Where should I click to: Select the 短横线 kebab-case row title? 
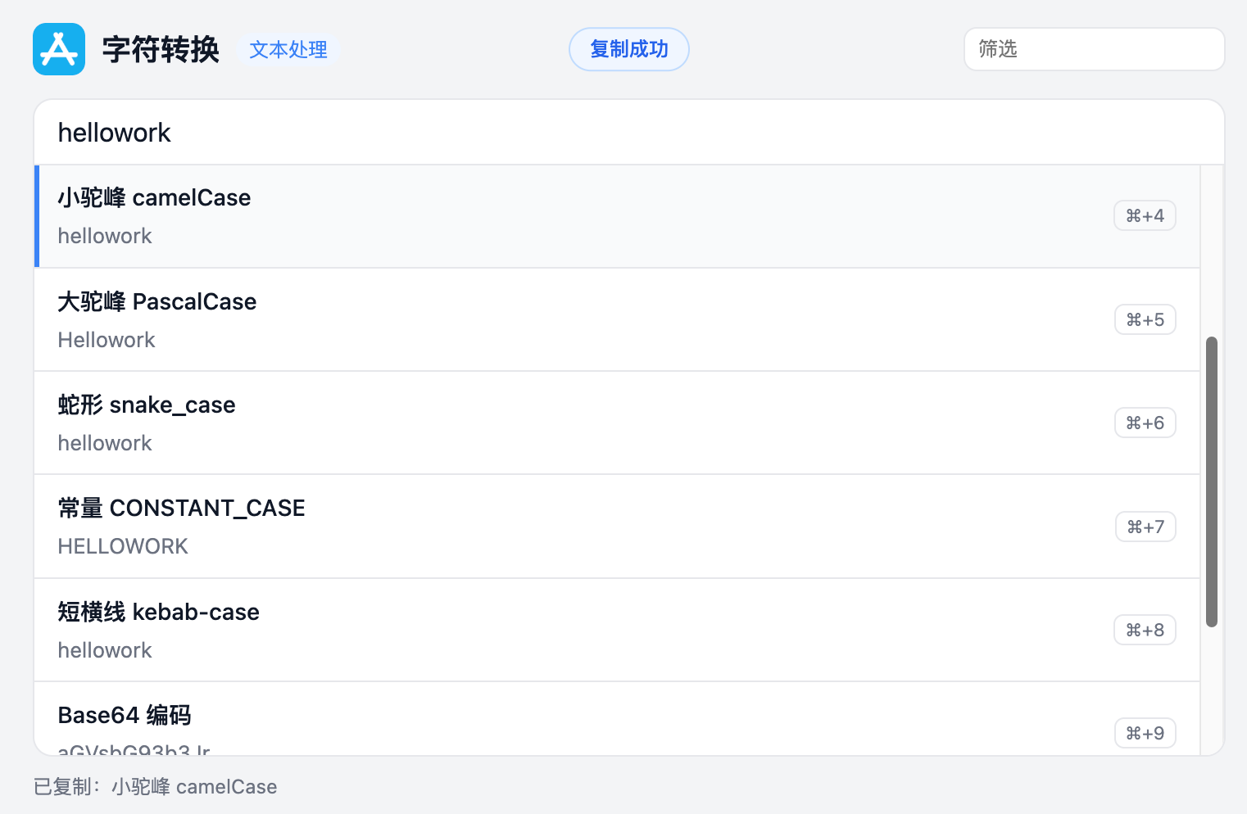(x=159, y=612)
